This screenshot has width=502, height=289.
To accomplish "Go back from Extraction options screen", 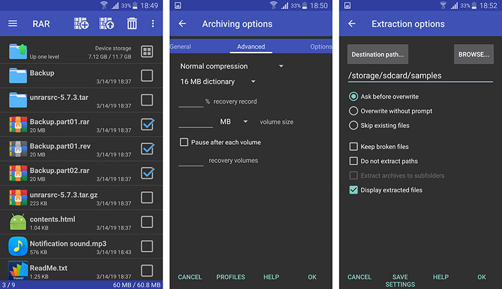I will [351, 24].
